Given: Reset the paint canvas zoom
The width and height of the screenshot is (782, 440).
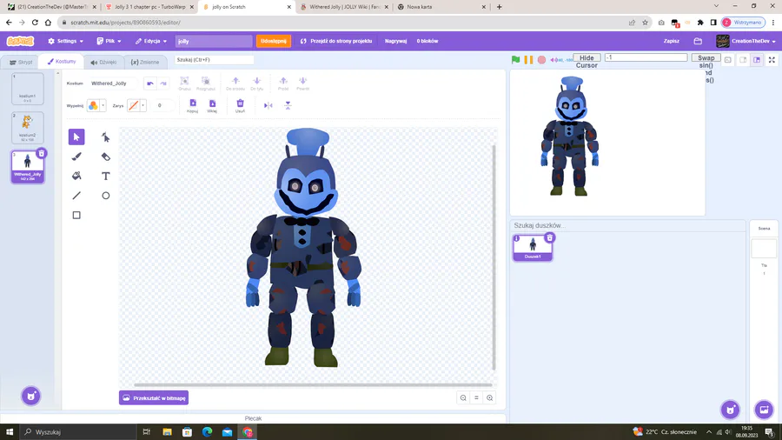Looking at the screenshot, I should point(476,397).
